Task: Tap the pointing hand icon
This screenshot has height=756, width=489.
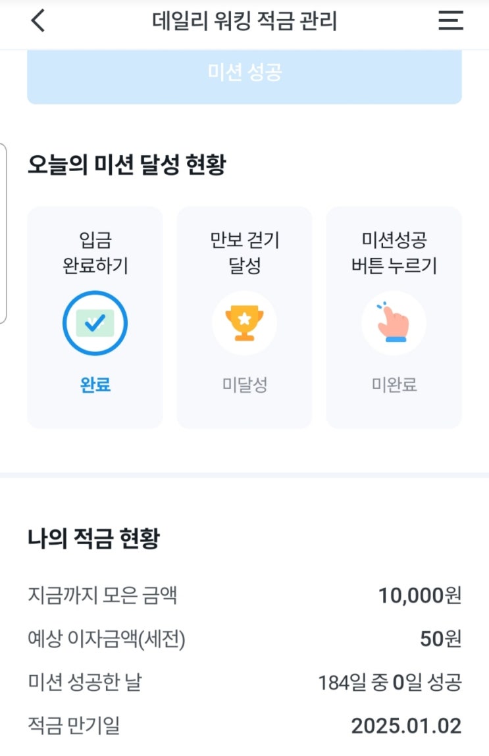Action: tap(394, 323)
